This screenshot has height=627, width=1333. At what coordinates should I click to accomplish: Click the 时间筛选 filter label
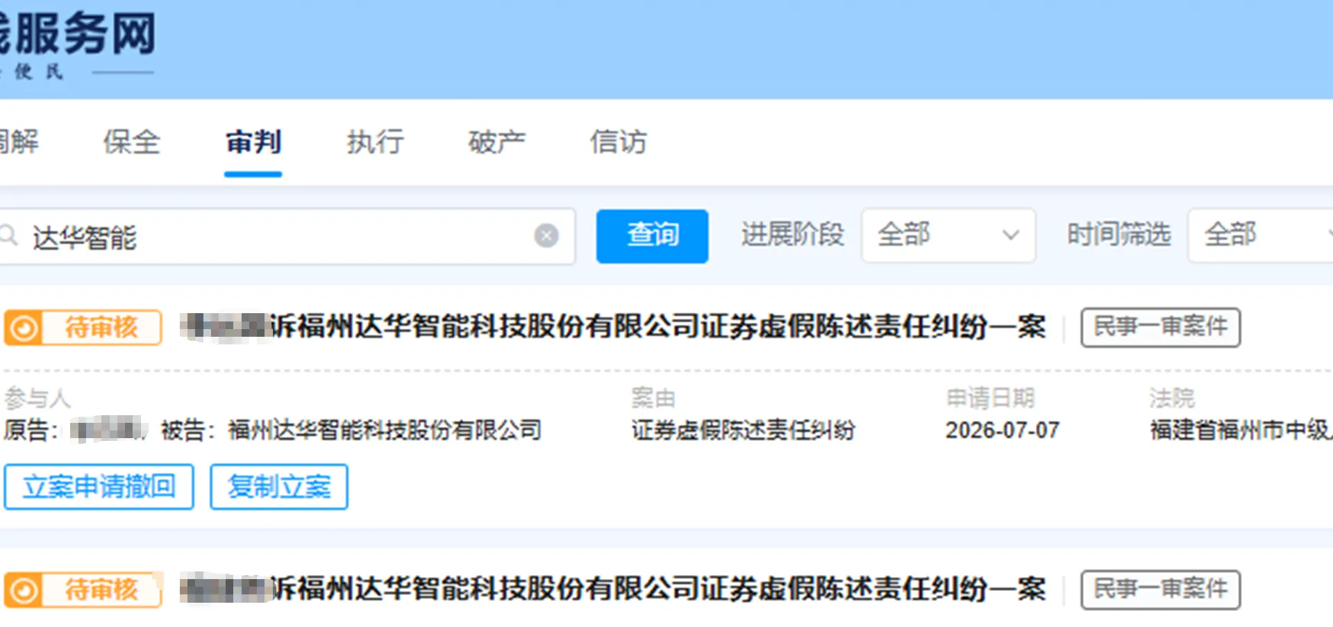pyautogui.click(x=1118, y=235)
